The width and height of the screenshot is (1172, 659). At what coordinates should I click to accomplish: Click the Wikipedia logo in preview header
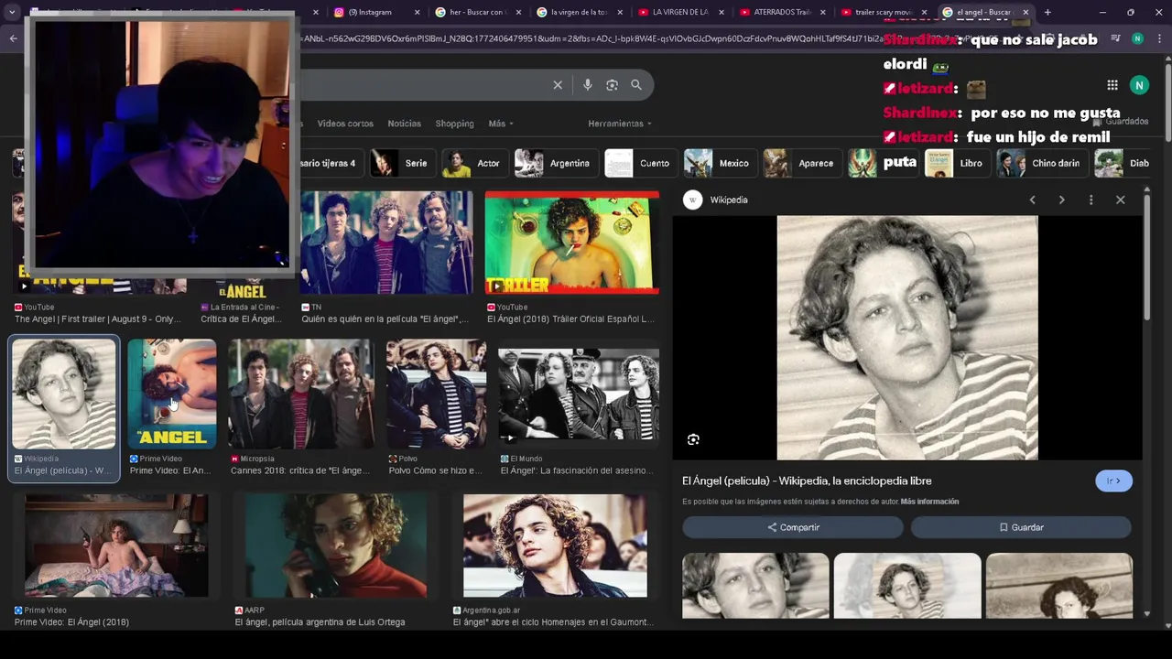tap(693, 200)
